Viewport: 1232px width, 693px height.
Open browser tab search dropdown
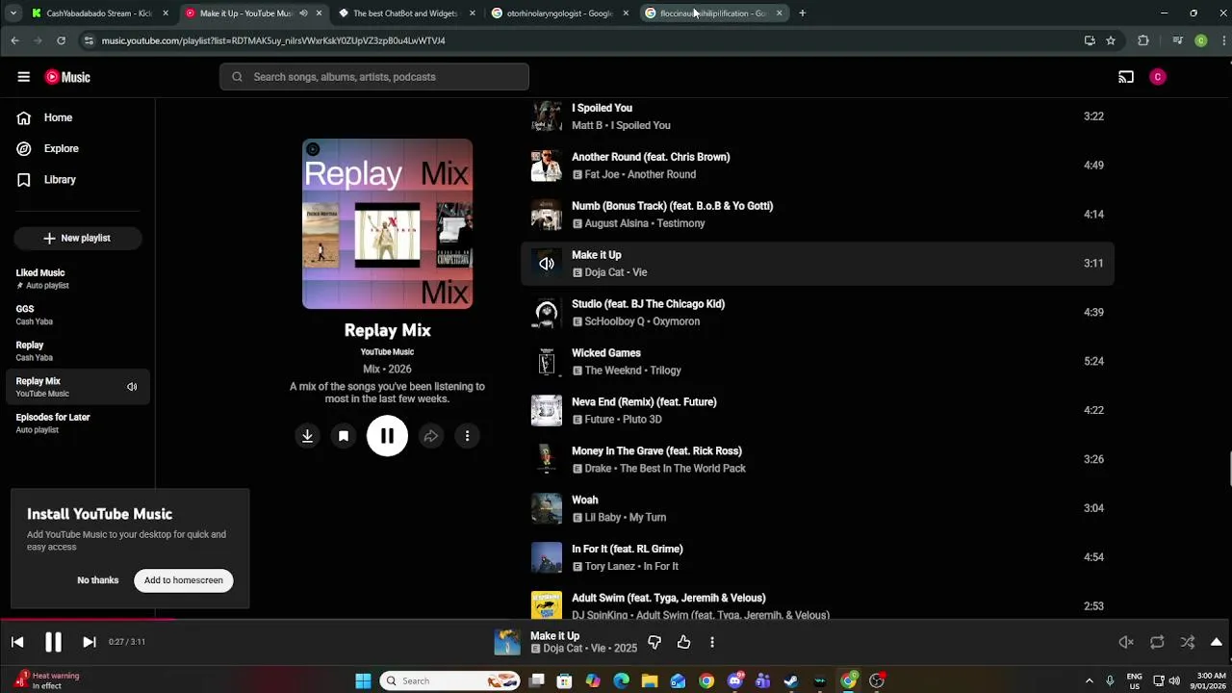click(x=13, y=13)
